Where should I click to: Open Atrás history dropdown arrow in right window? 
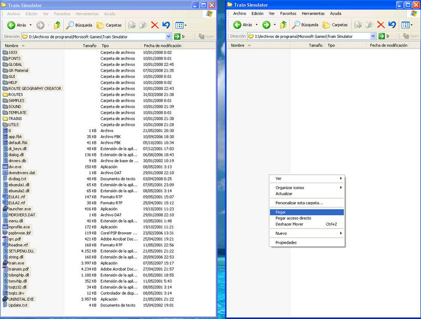point(257,25)
